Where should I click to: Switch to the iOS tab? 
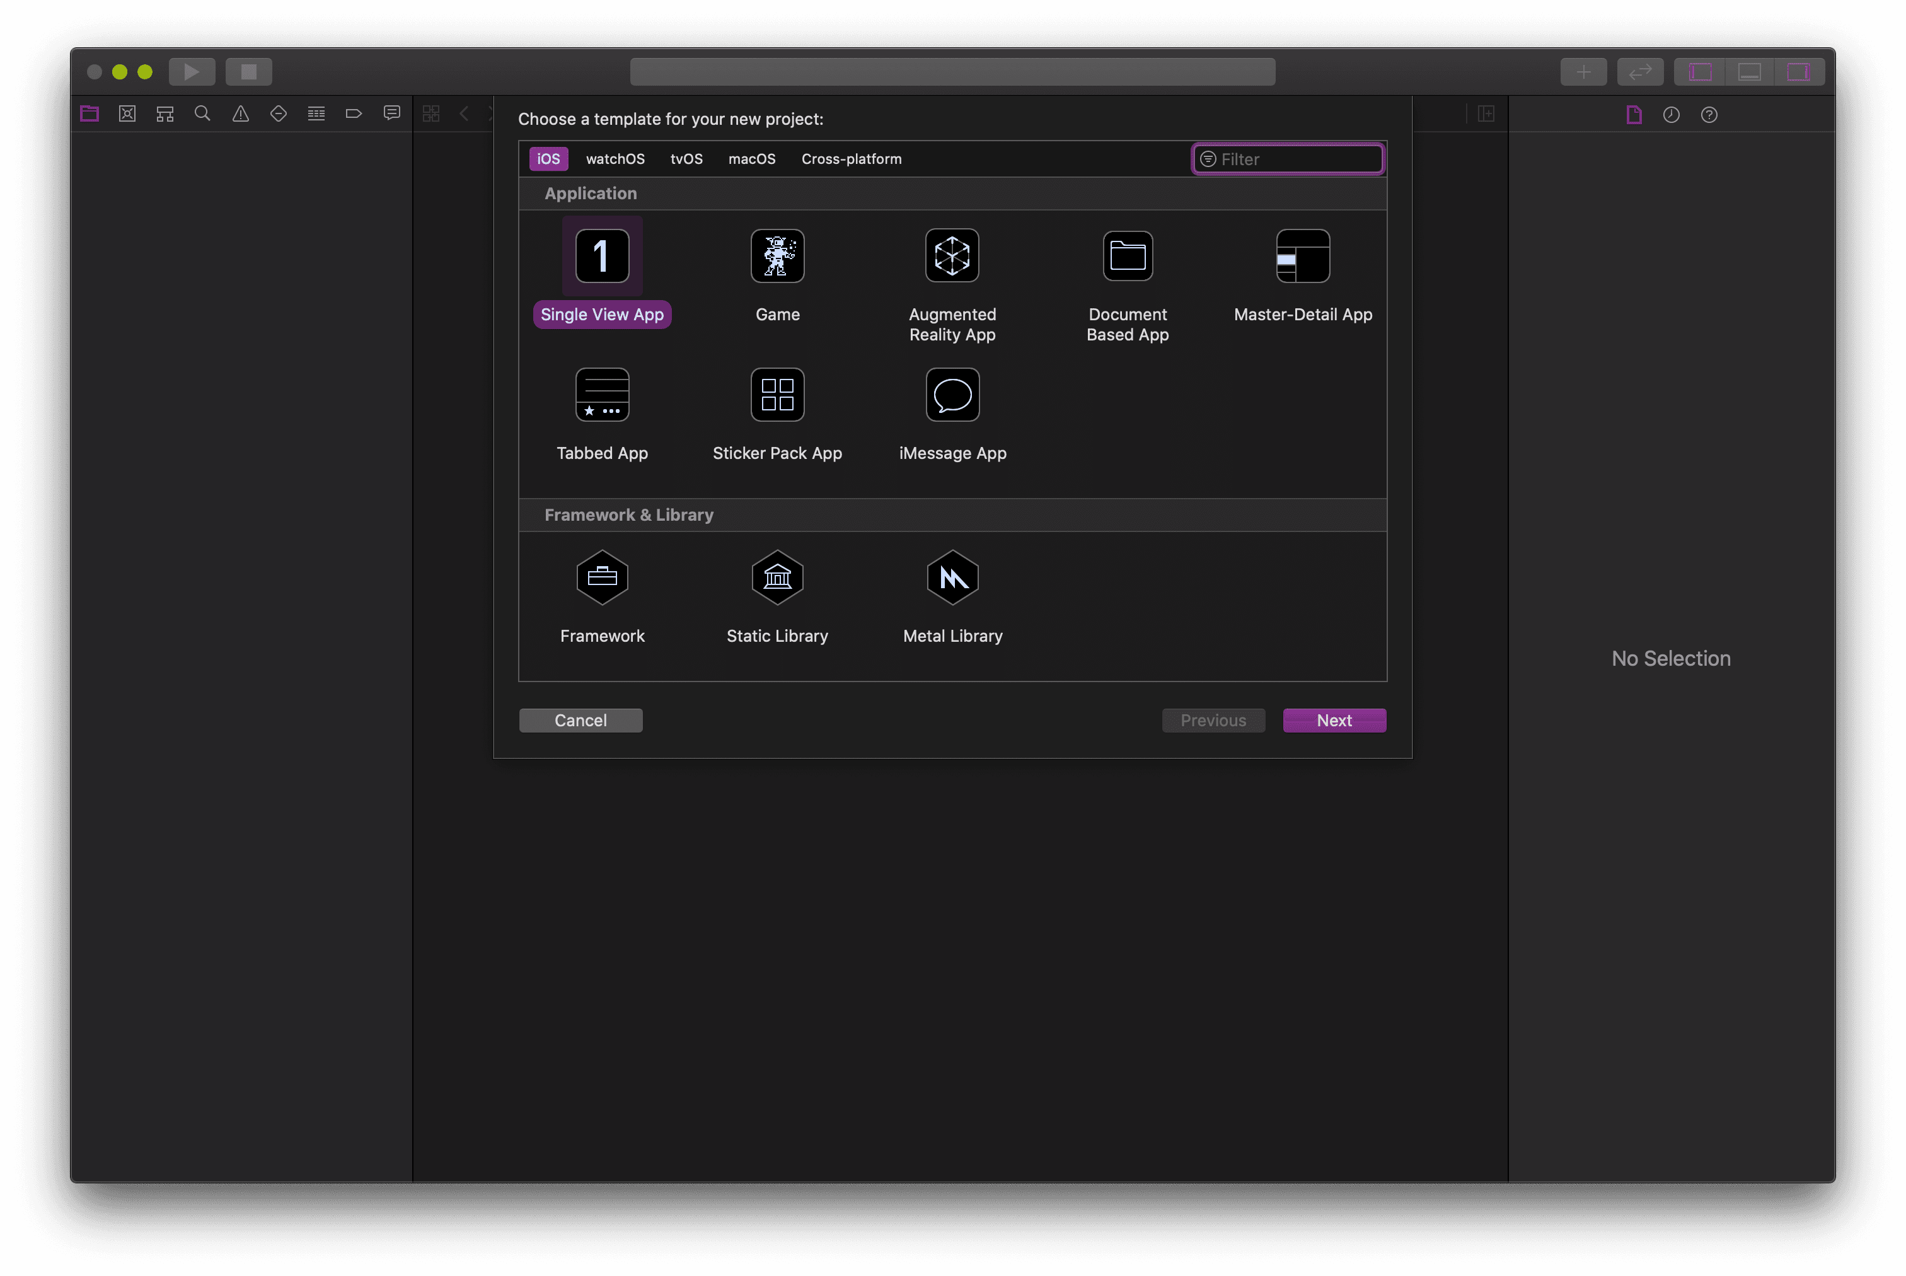(548, 159)
